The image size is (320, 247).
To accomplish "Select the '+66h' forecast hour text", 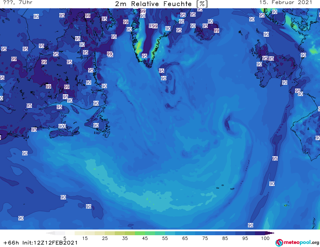I will pos(11,243).
